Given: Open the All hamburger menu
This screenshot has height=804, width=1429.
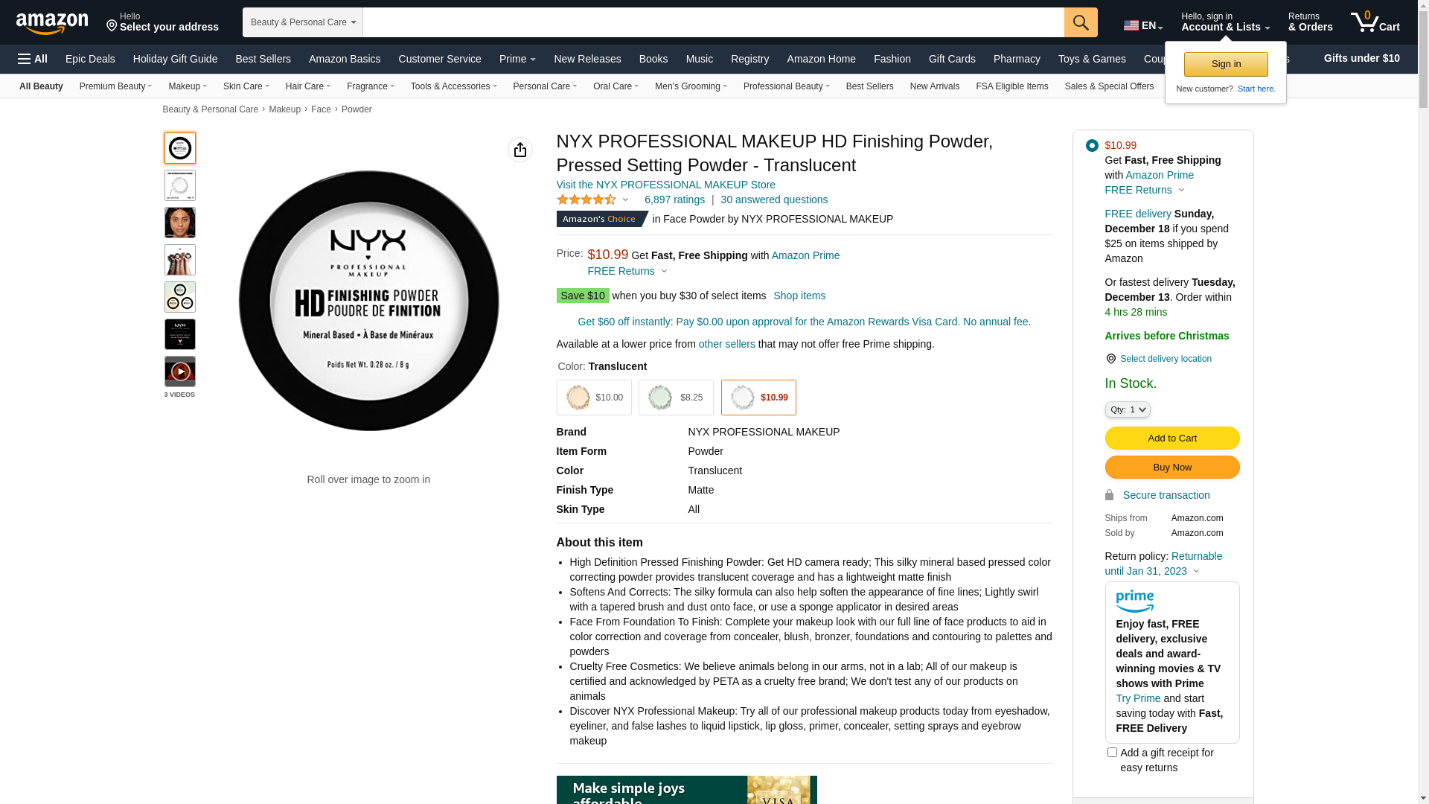Looking at the screenshot, I should tap(33, 59).
